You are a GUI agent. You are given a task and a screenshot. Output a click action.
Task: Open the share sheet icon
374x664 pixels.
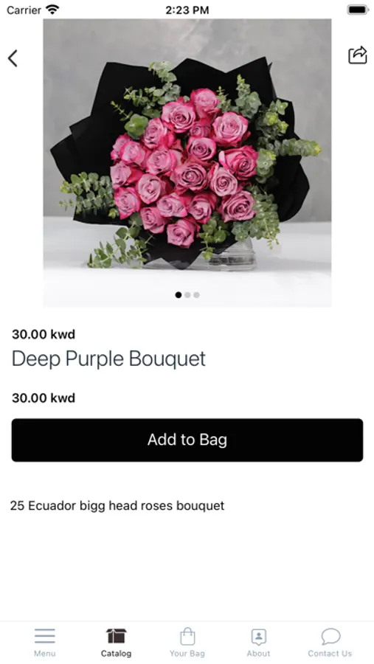pyautogui.click(x=358, y=55)
